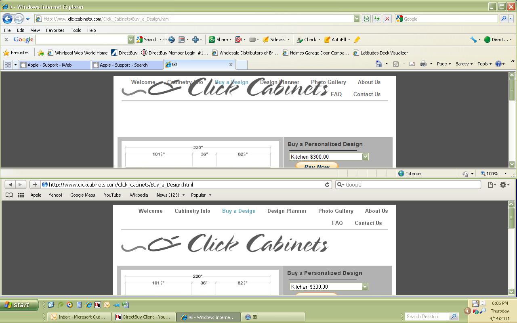Go back in Internet Explorer
The image size is (517, 323).
[7, 19]
